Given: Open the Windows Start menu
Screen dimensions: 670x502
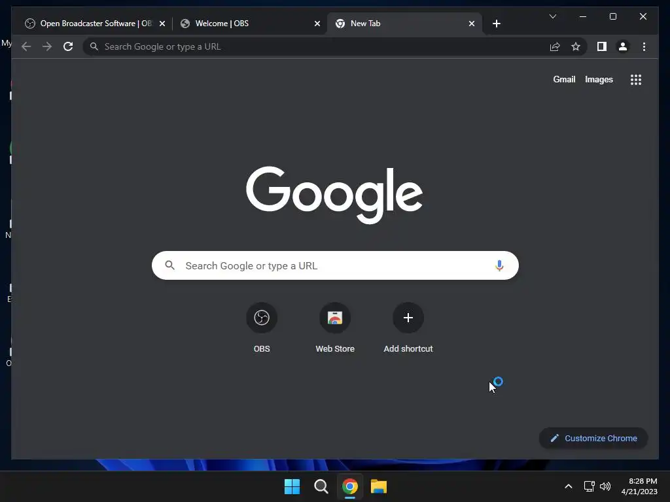Looking at the screenshot, I should click(x=292, y=486).
